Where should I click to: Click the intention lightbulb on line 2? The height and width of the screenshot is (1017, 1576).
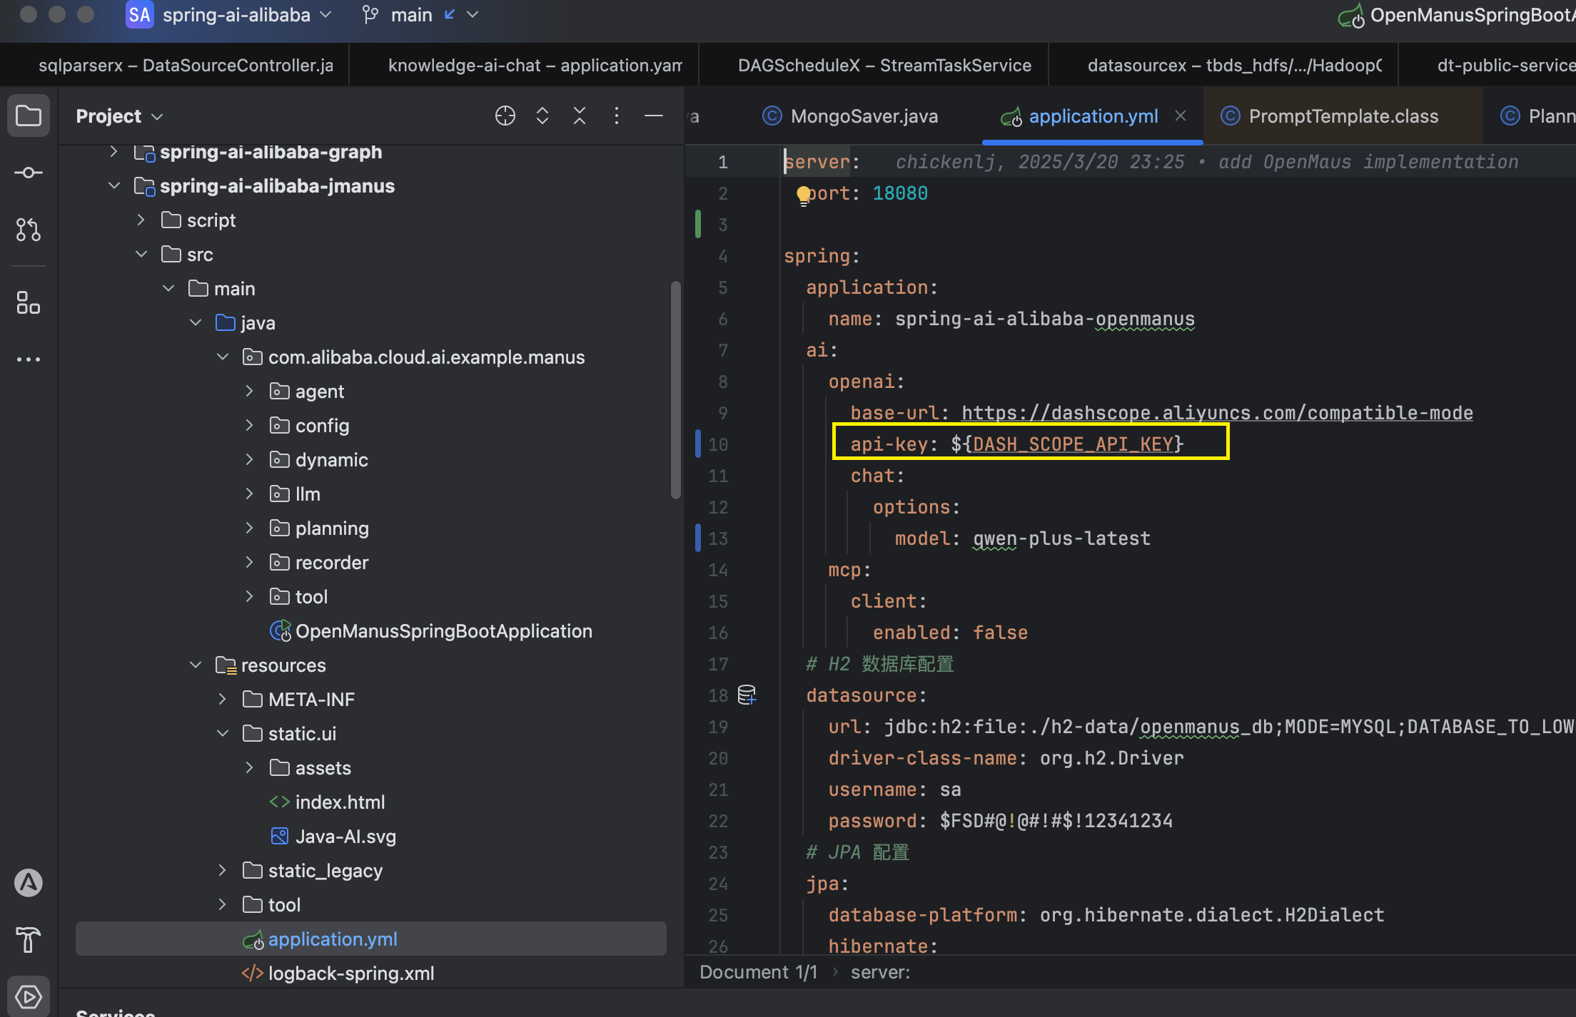(804, 194)
